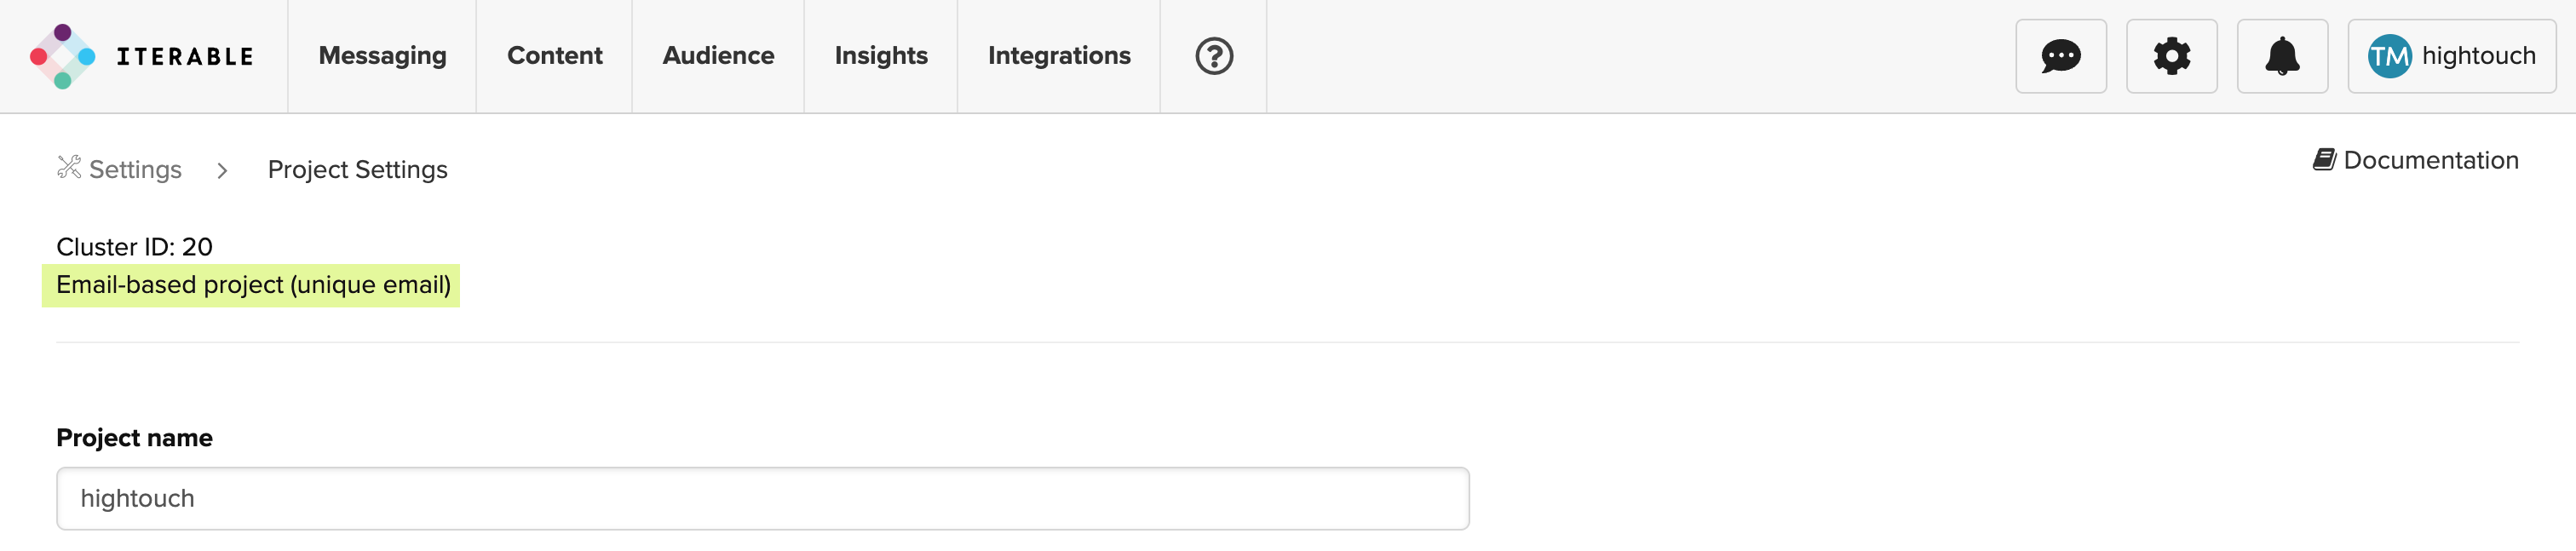Image resolution: width=2576 pixels, height=551 pixels.
Task: Open the Audience menu
Action: coord(718,56)
